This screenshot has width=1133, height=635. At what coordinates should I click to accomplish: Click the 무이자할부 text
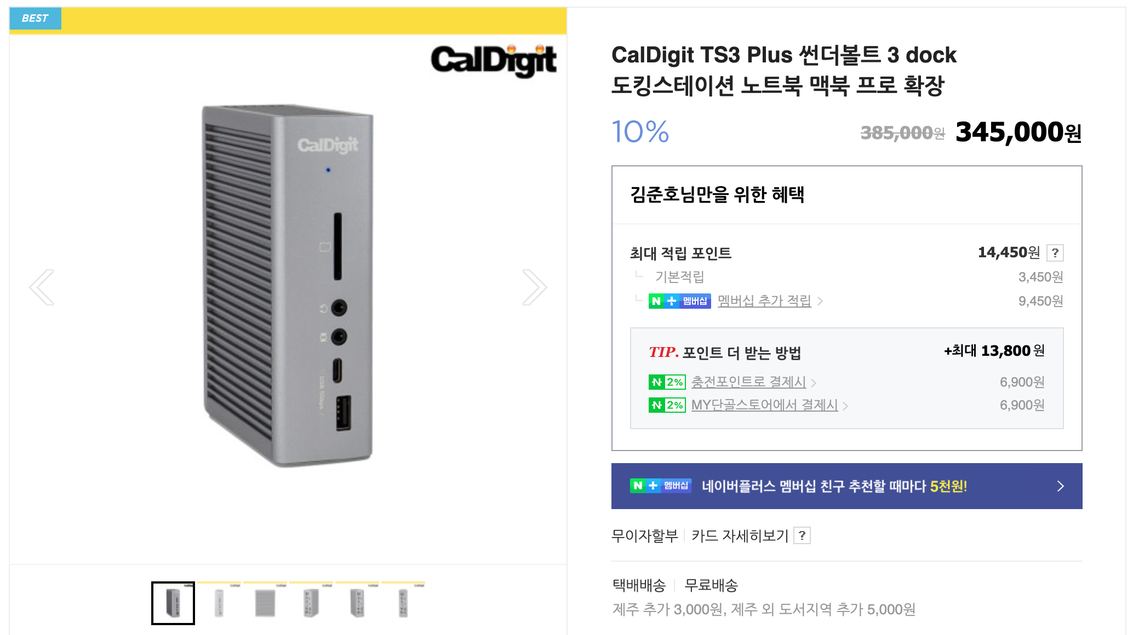645,535
